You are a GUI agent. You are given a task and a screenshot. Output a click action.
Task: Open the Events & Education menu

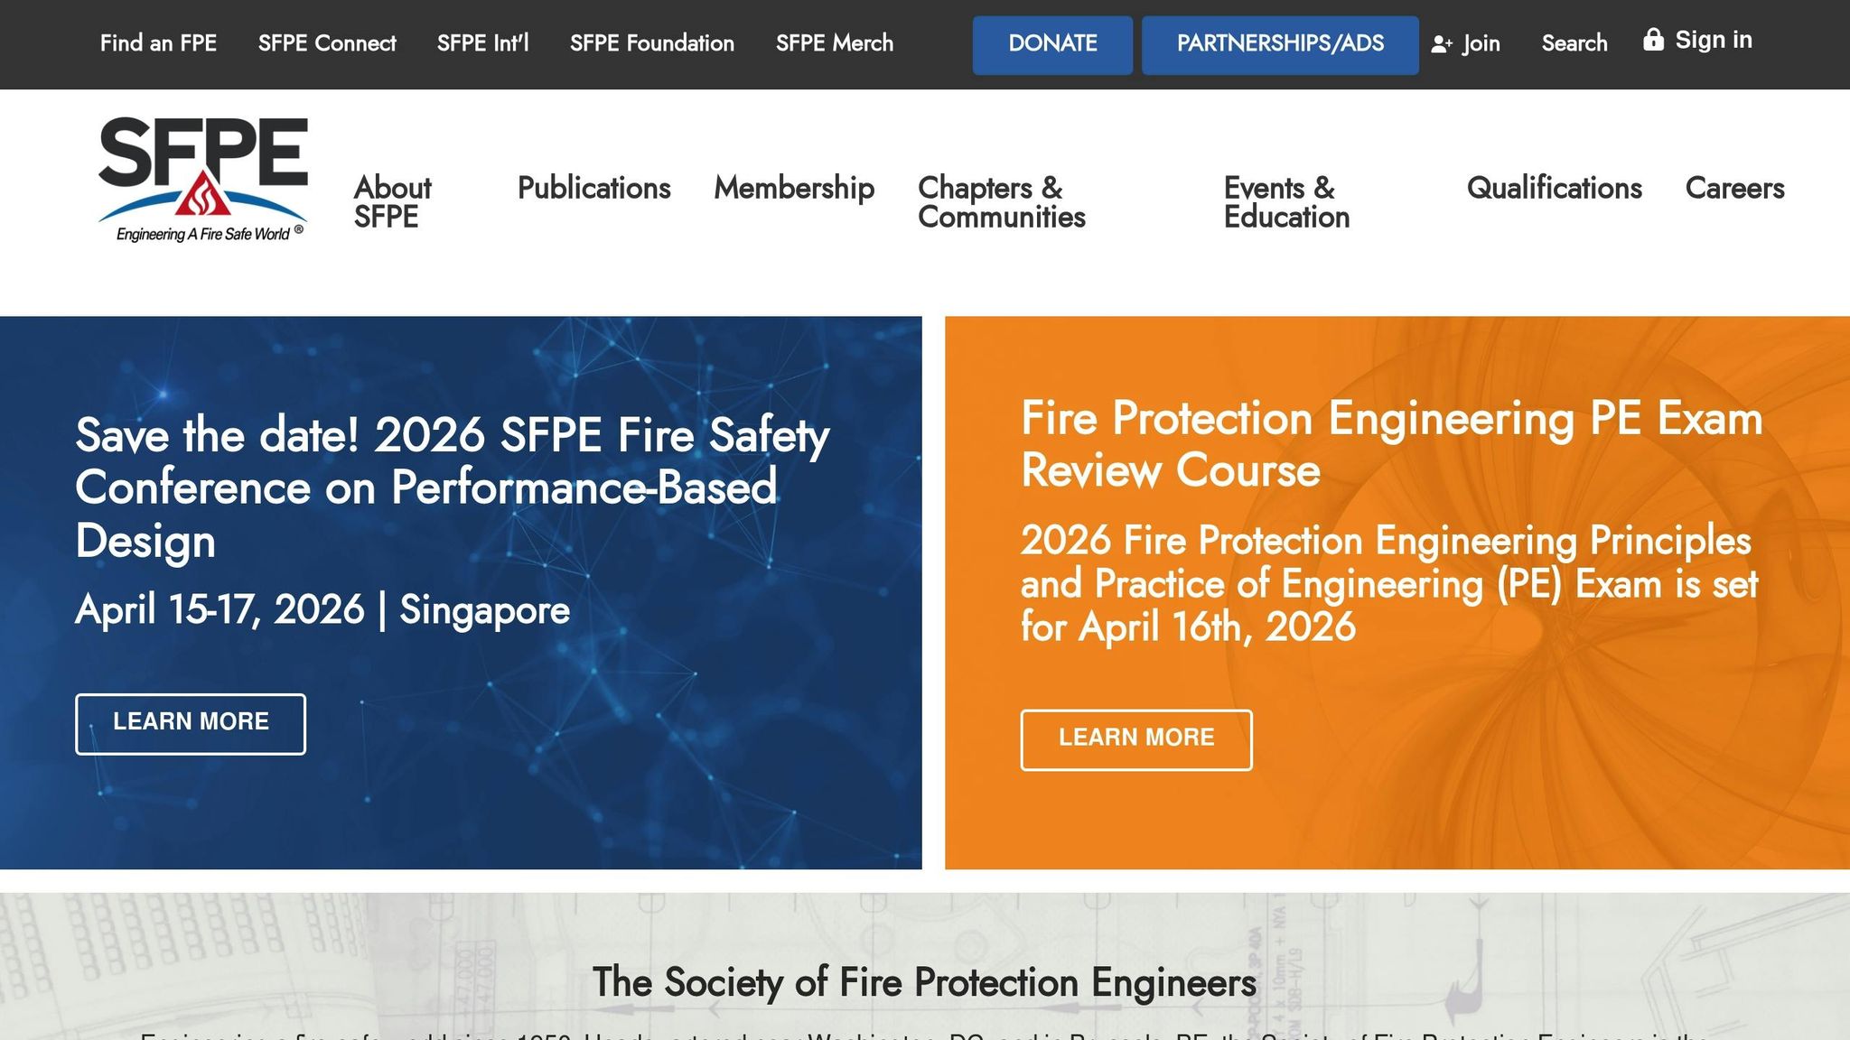[x=1286, y=202]
